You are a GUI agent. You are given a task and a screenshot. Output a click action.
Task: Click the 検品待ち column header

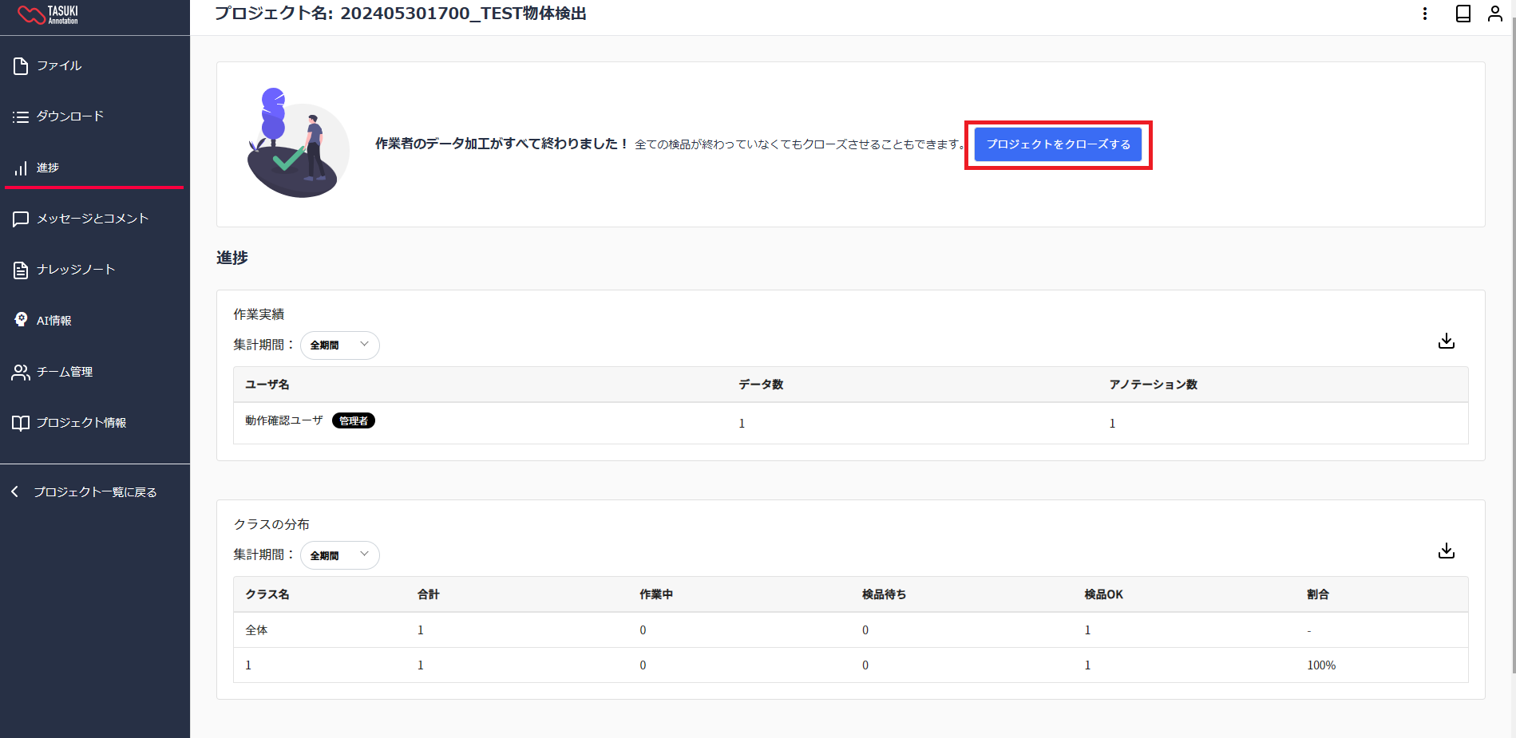tap(885, 594)
